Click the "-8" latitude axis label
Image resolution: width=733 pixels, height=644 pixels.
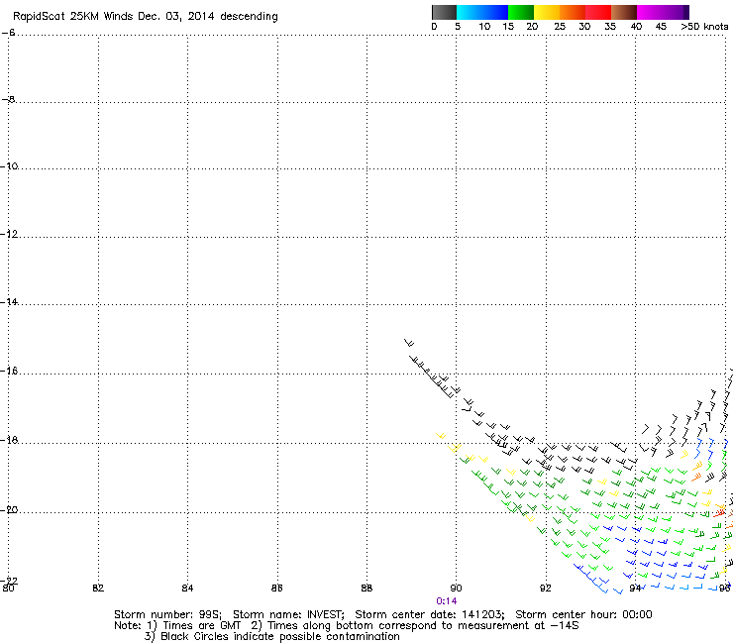point(8,100)
